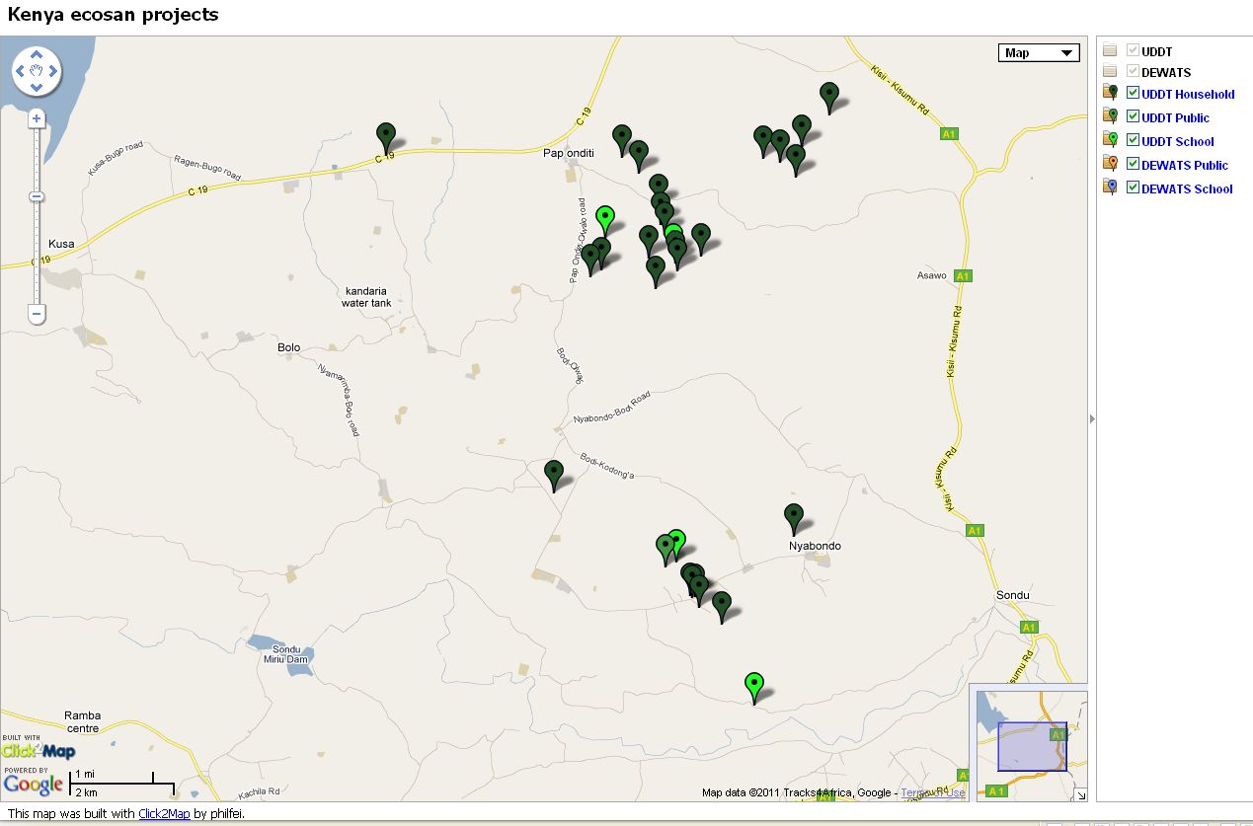Click the Google logo in the map corner

[34, 785]
